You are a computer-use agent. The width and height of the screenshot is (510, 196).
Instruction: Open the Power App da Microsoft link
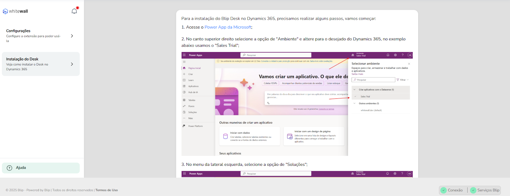(228, 27)
